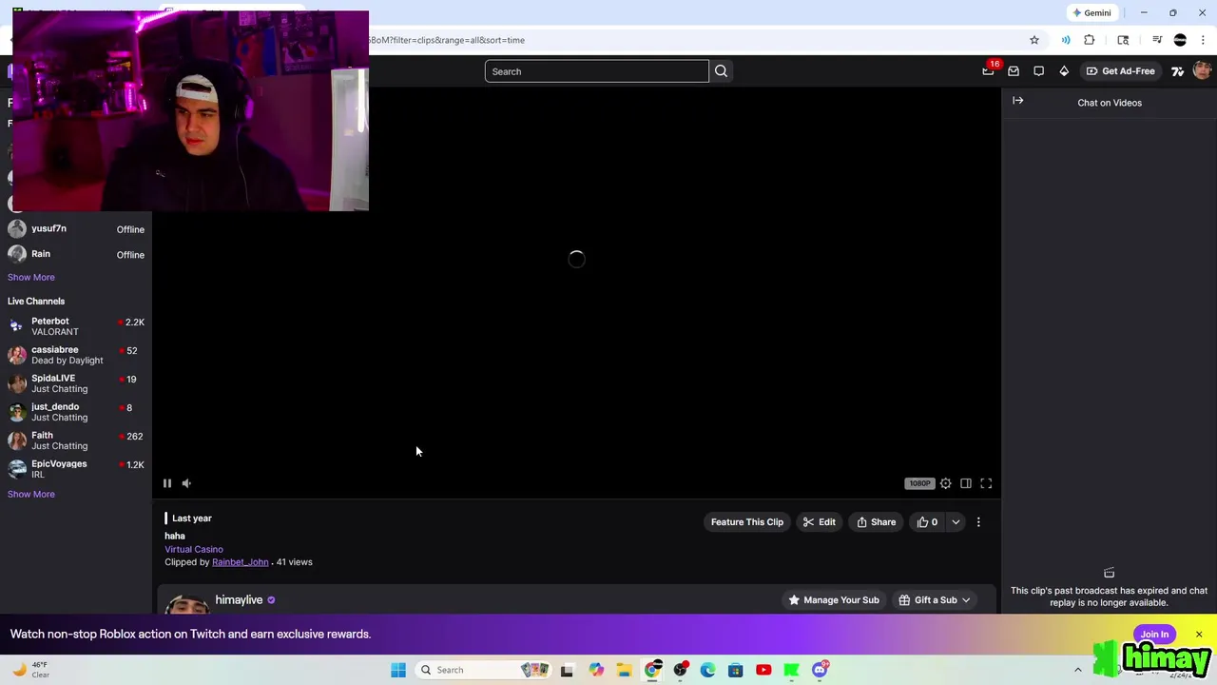The image size is (1217, 685).
Task: Open Windows Start menu
Action: 398,670
